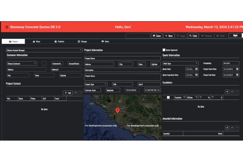
Task: Open the Mixes tab
Action: click(x=36, y=42)
